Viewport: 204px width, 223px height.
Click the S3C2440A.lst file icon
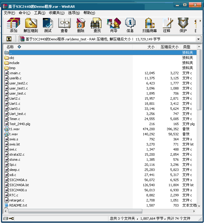7,185
